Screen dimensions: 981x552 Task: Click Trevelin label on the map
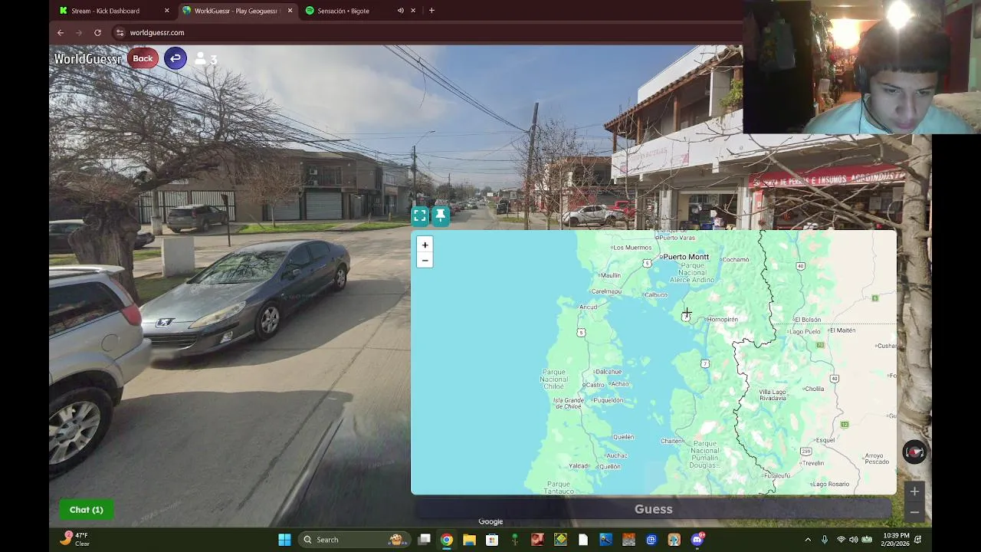pos(813,463)
